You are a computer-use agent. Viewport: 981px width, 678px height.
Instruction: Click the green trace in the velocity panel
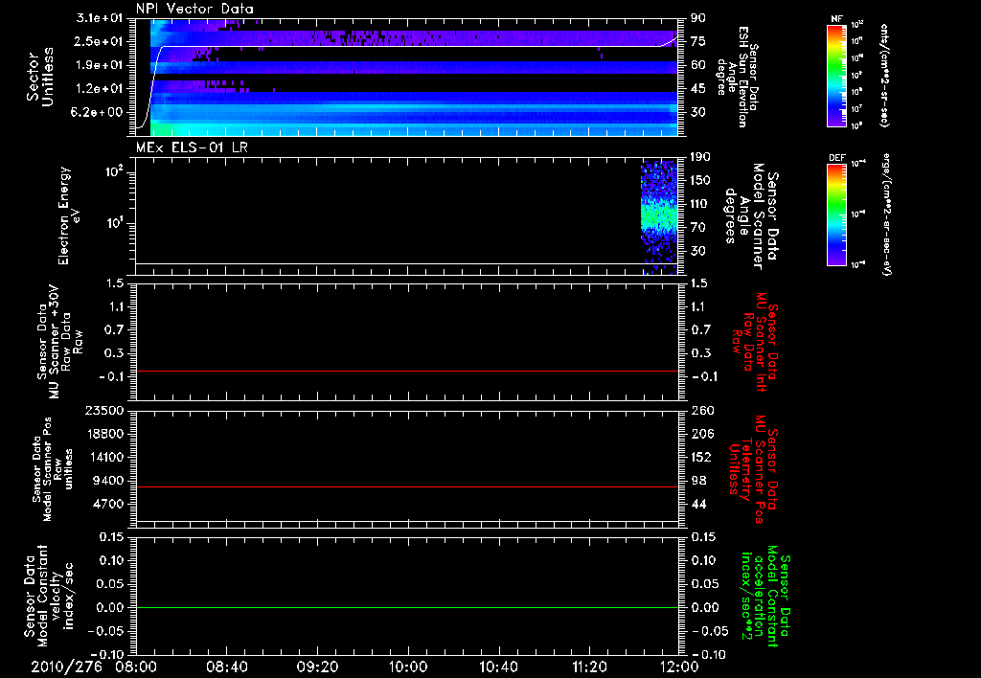point(407,607)
